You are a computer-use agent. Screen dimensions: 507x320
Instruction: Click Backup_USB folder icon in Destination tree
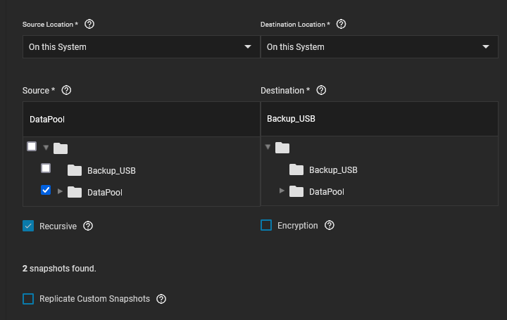click(x=296, y=169)
